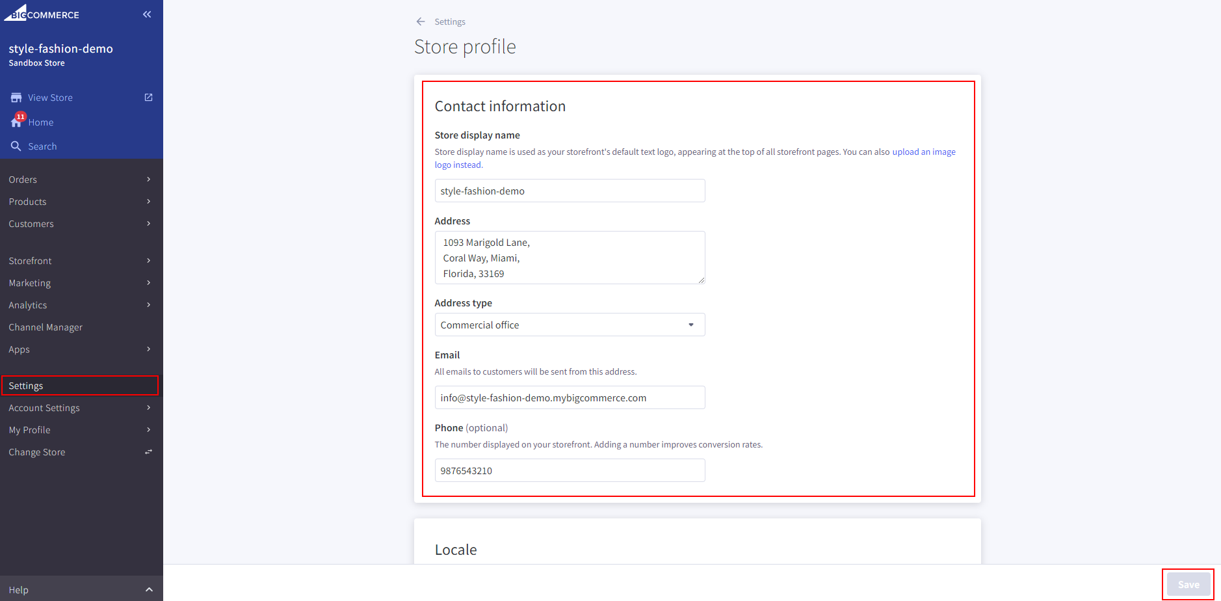The width and height of the screenshot is (1221, 601).
Task: Click the Save button
Action: click(1188, 584)
